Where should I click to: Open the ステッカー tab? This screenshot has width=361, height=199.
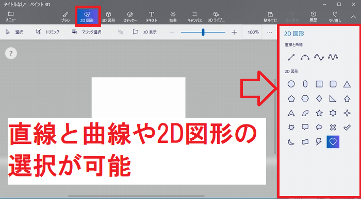[x=130, y=17]
